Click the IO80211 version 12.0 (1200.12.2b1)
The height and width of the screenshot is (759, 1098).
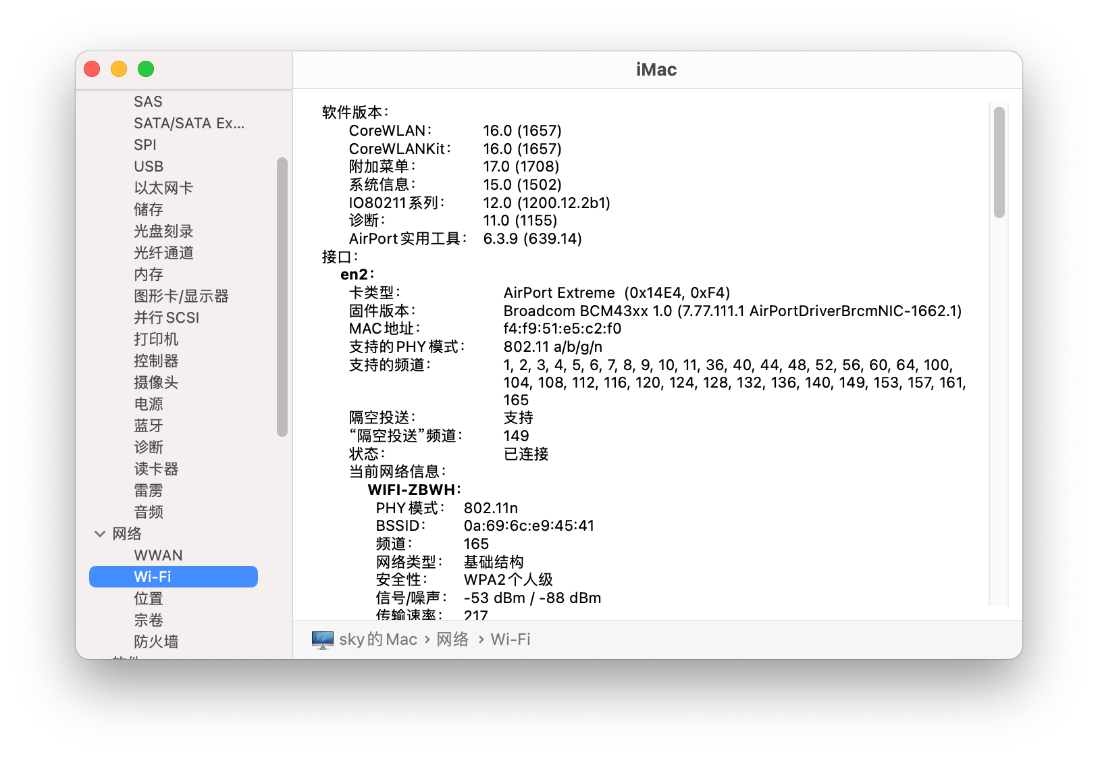click(x=547, y=203)
